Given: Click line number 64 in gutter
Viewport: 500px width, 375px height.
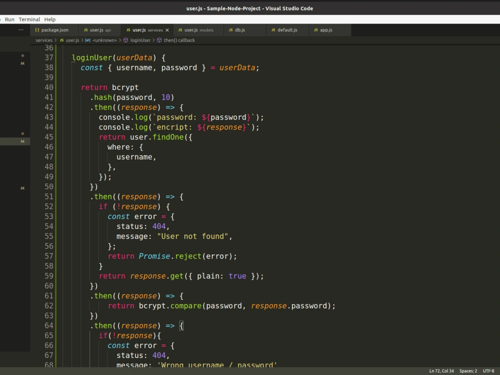Looking at the screenshot, I should (x=49, y=325).
